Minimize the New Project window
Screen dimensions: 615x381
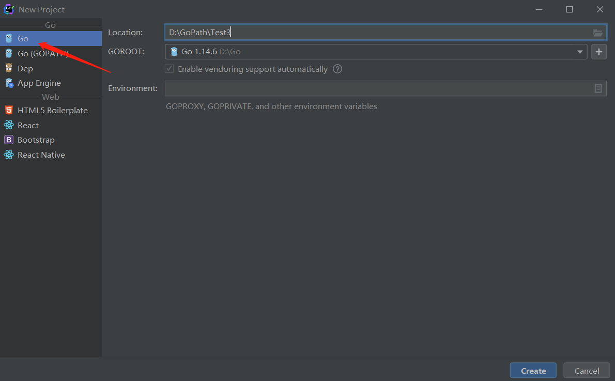(539, 9)
